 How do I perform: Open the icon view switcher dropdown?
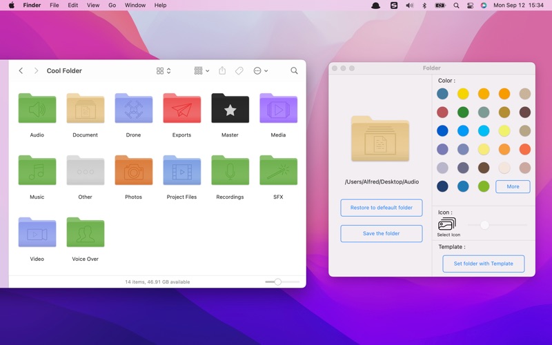164,71
